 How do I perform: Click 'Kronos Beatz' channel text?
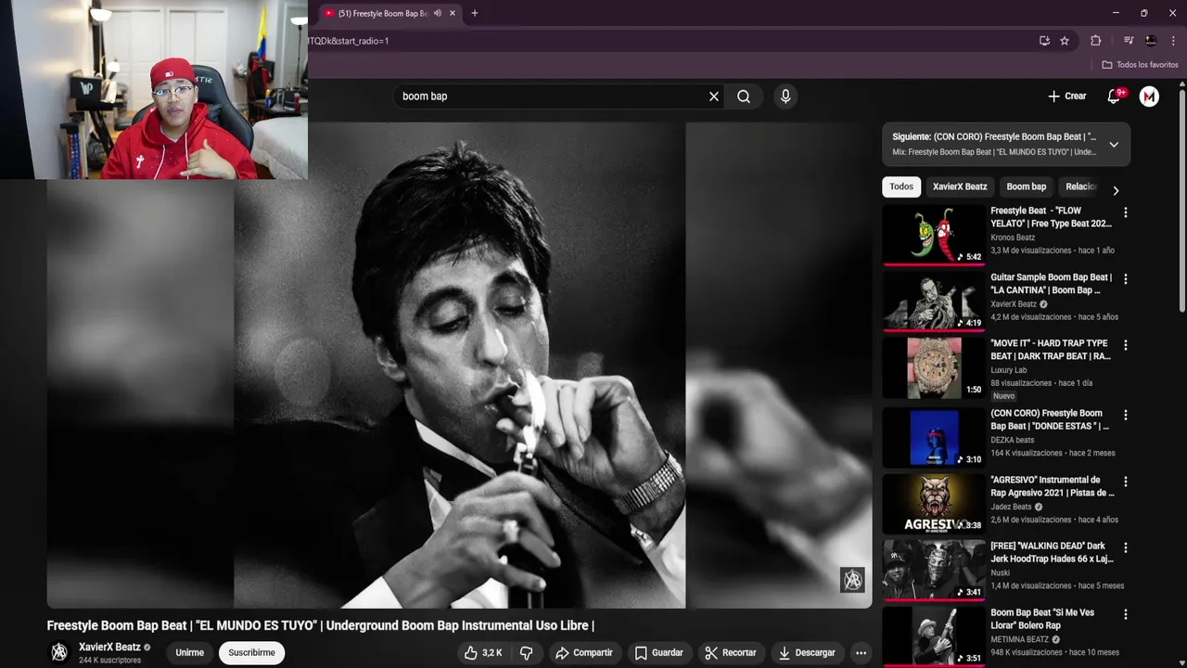pos(1013,238)
